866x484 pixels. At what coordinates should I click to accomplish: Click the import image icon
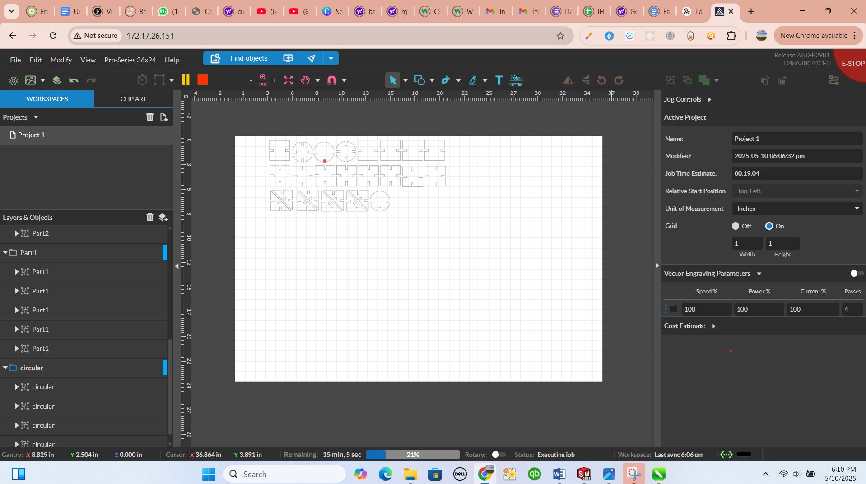coord(30,80)
